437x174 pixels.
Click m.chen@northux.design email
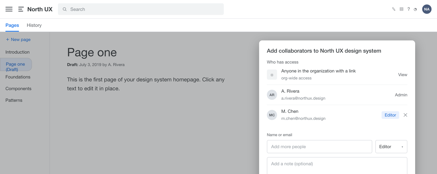pyautogui.click(x=303, y=119)
